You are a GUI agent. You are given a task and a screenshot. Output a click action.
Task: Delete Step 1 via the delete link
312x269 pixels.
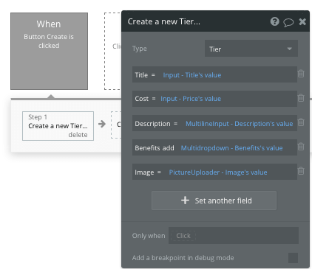[78, 135]
